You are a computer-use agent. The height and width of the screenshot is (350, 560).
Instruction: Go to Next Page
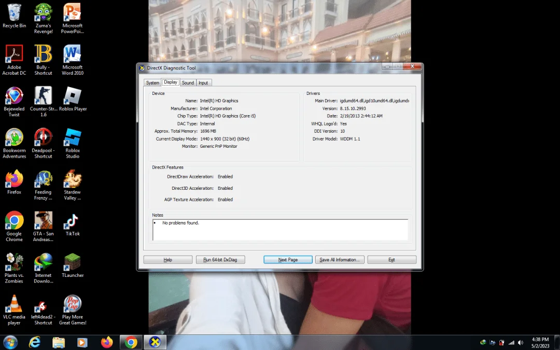coord(288,260)
